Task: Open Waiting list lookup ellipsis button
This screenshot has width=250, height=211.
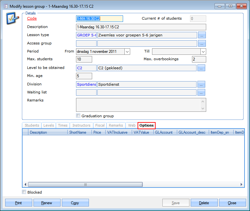Action: click(202, 92)
